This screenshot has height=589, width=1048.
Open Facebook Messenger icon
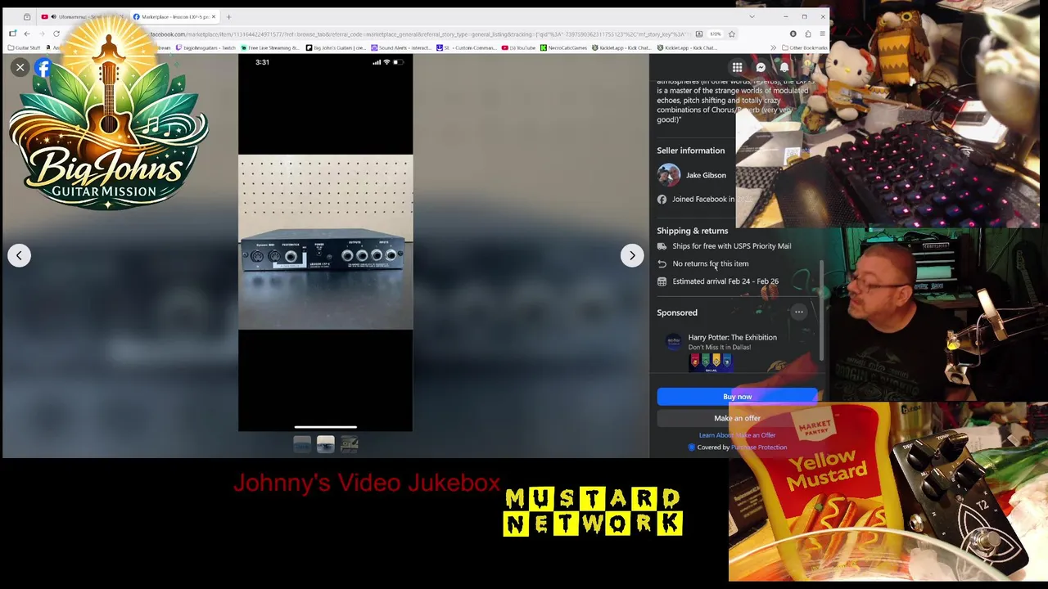(x=761, y=68)
